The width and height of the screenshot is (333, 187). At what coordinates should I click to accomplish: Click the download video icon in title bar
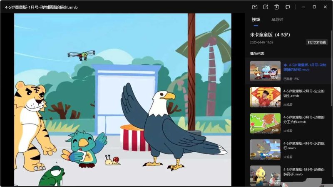point(255,7)
